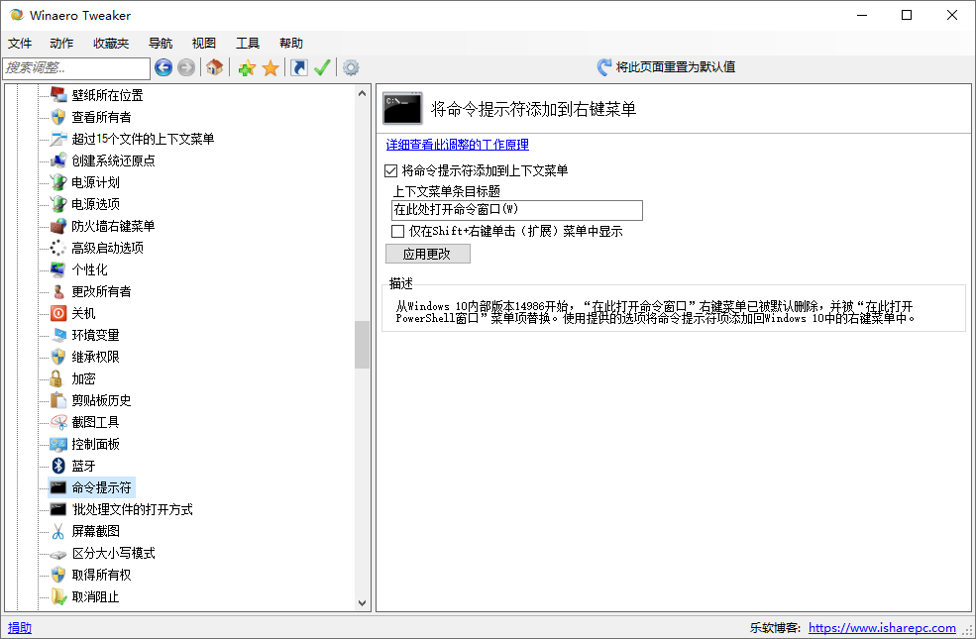This screenshot has width=976, height=639.
Task: Click the blue back navigation arrow
Action: [163, 67]
